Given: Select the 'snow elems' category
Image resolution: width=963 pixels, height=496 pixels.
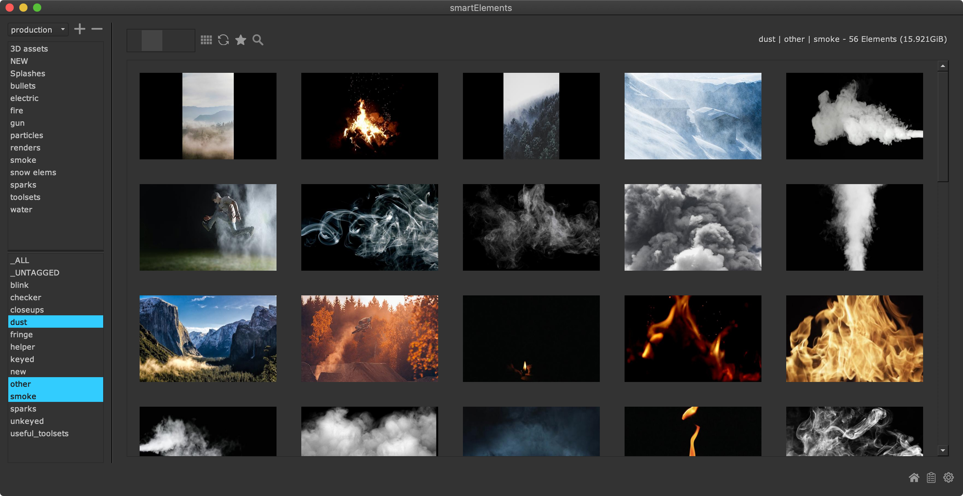Looking at the screenshot, I should (33, 172).
